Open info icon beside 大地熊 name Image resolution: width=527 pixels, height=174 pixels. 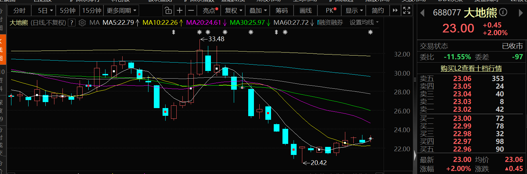(x=503, y=12)
